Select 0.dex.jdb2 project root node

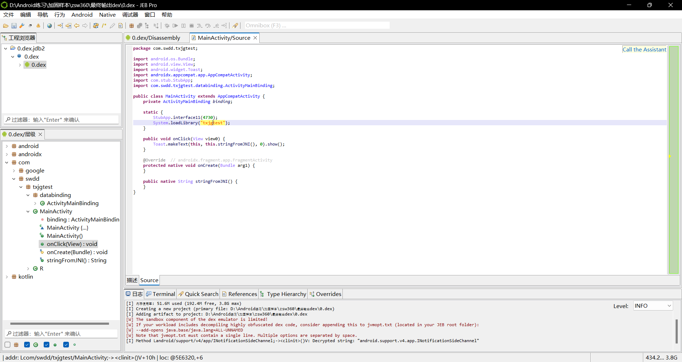31,48
